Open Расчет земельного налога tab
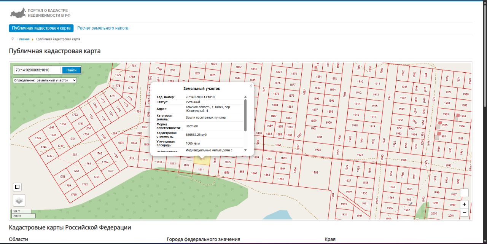The image size is (487, 244). tap(103, 28)
